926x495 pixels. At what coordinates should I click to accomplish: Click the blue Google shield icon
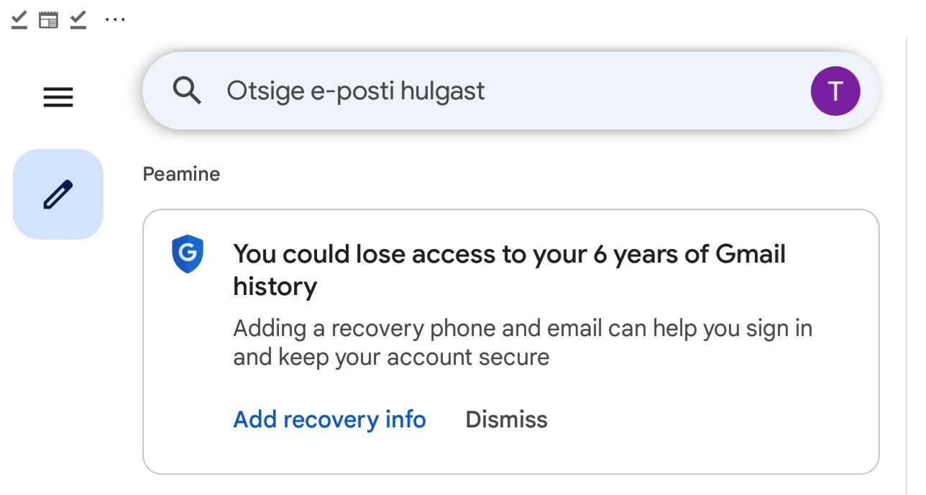pos(188,254)
